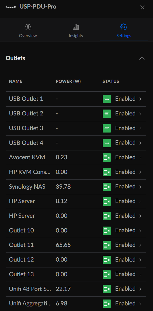
Task: Click the USB Outlet 4 status icon
Action: coord(107,143)
